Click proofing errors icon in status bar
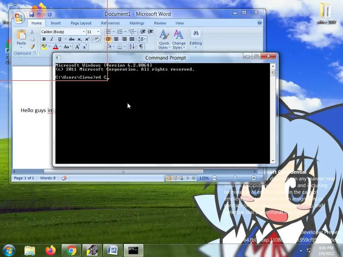Viewport: 343px width, 257px height. [64, 178]
